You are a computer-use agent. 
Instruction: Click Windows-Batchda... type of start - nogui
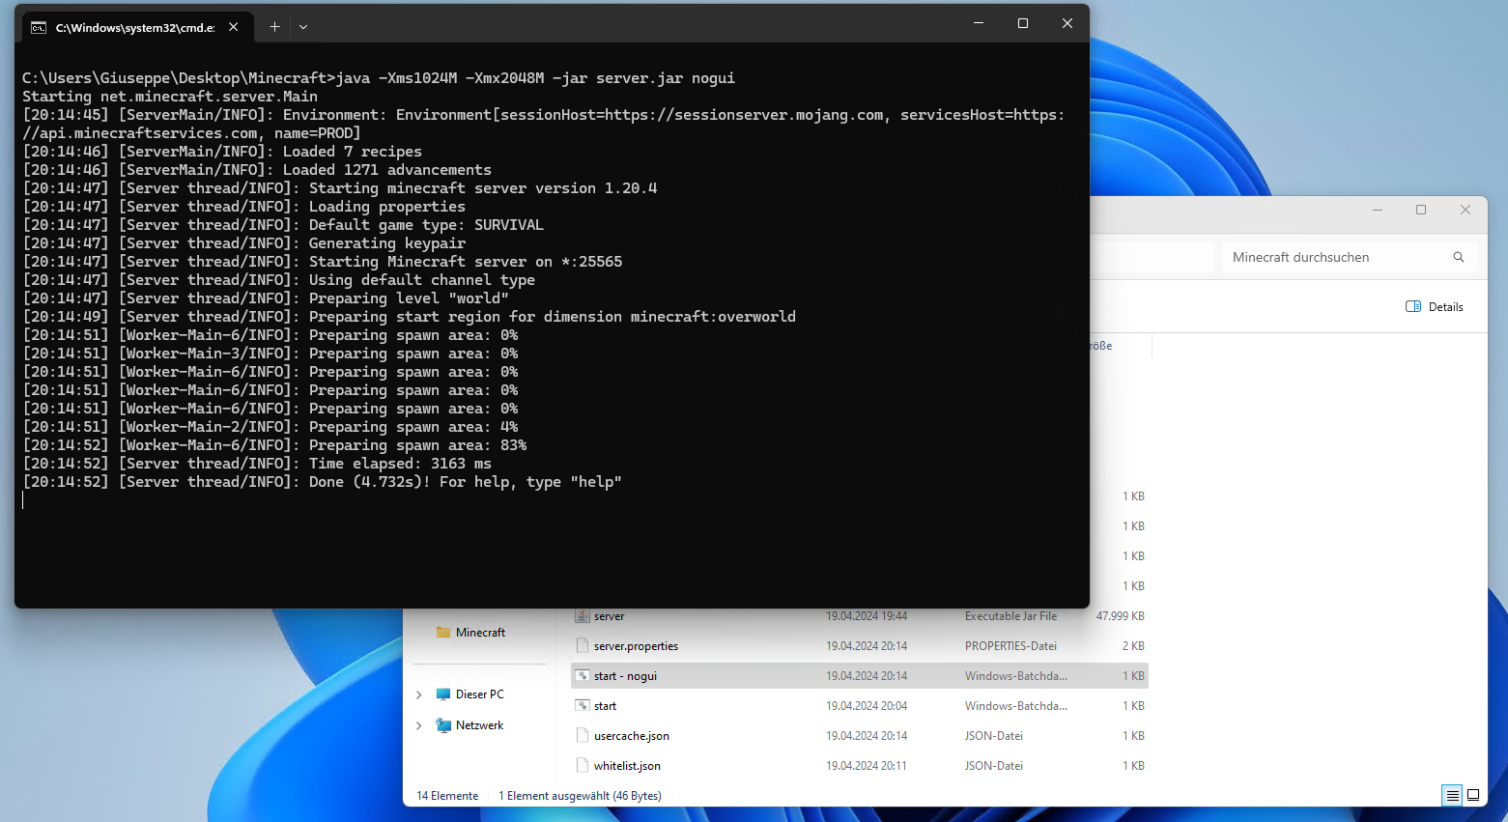point(1016,676)
